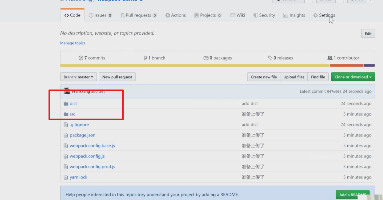The height and width of the screenshot is (200, 383).
Task: Open the src folder
Action: [x=73, y=114]
